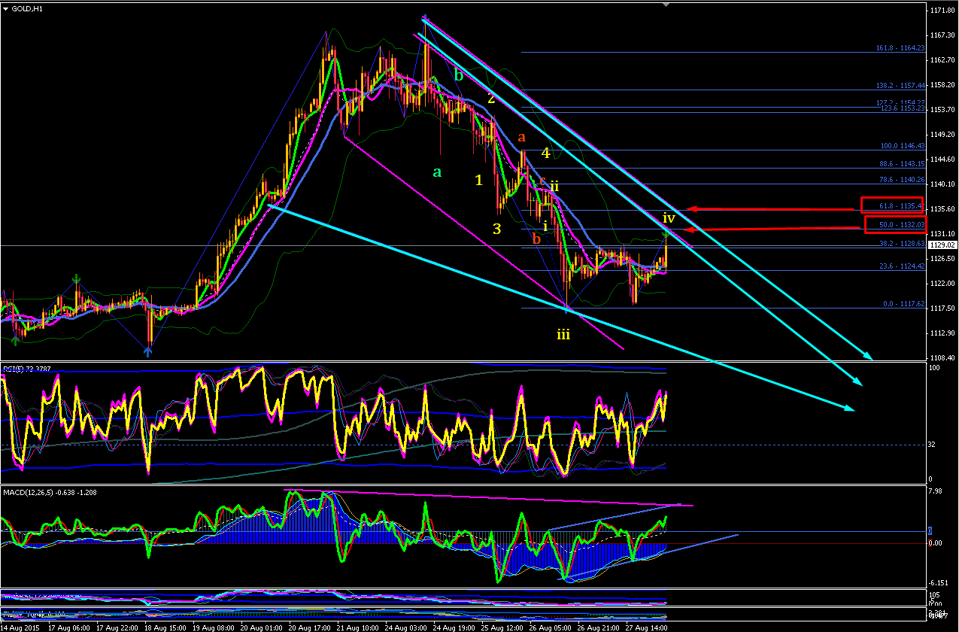Select the Fibonacci label 50.0 - 1132.03
959x632 pixels.
(x=903, y=225)
